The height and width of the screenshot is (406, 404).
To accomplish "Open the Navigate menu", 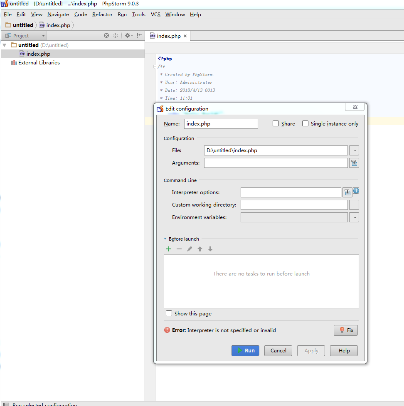I will tap(58, 15).
